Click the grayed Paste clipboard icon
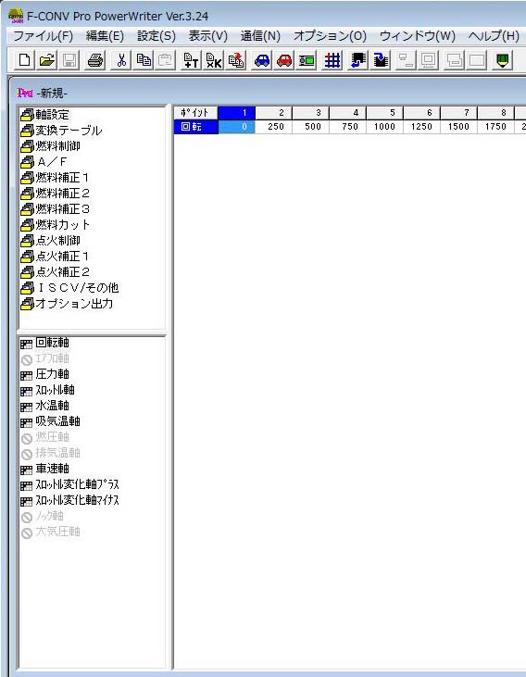 (x=166, y=60)
